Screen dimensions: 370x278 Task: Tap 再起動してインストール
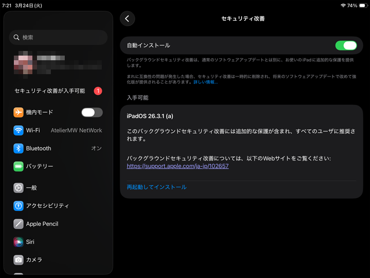[x=157, y=187]
